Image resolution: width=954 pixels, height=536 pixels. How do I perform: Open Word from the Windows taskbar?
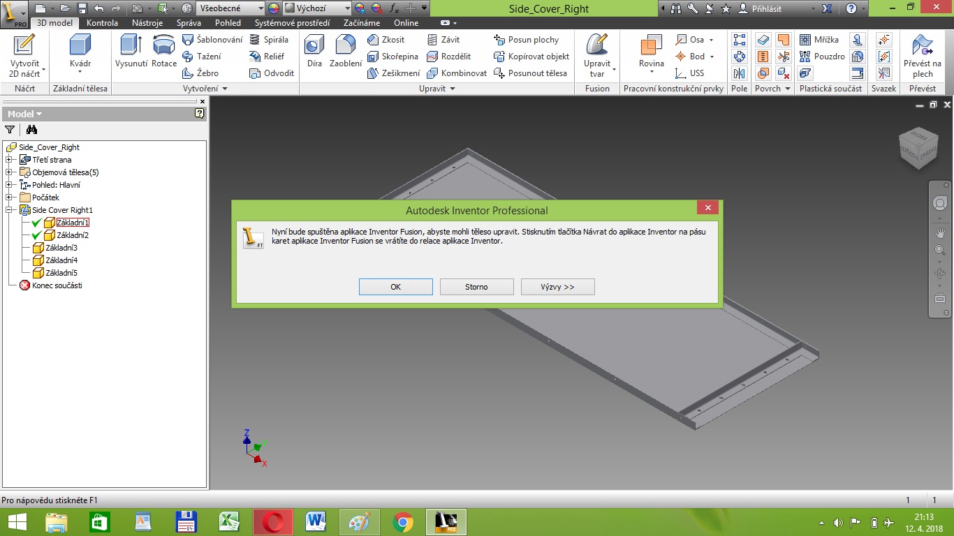[x=316, y=522]
